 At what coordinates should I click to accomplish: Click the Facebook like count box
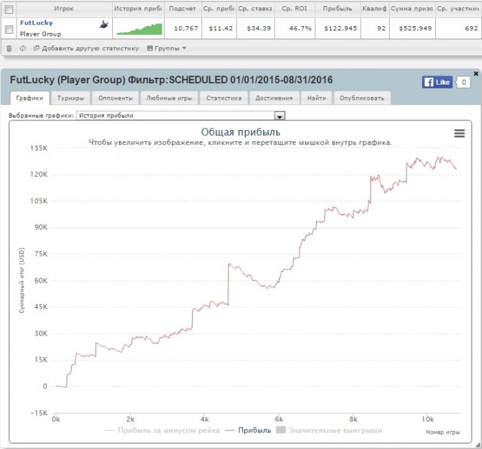point(464,83)
